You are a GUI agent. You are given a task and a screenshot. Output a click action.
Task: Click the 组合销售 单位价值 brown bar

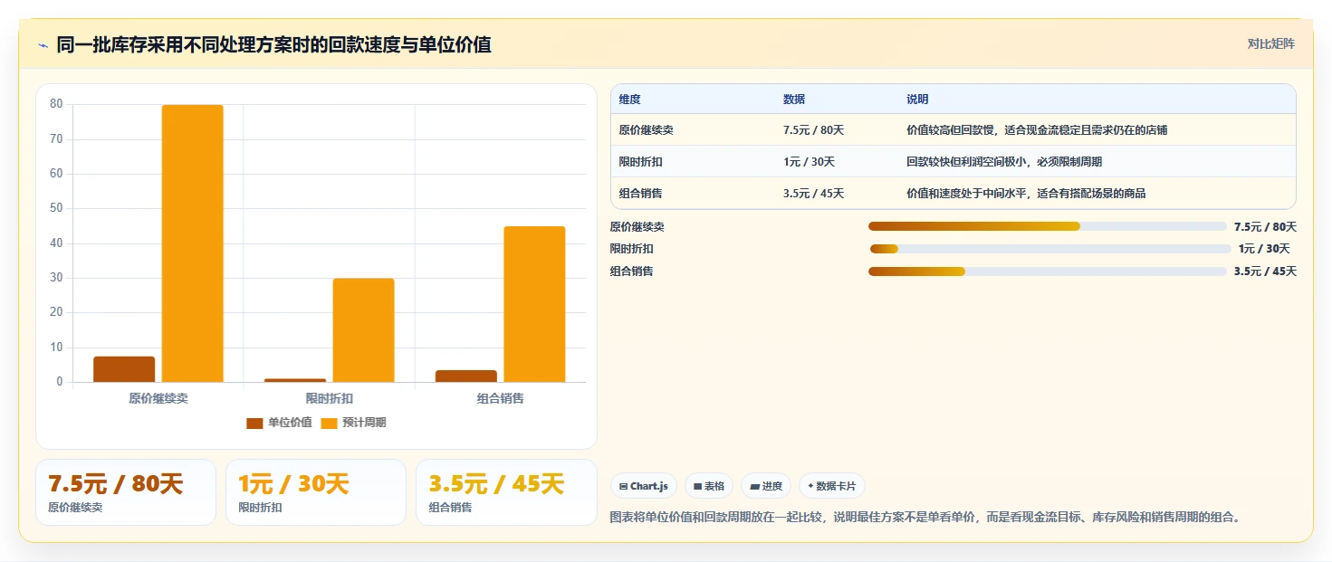click(466, 376)
